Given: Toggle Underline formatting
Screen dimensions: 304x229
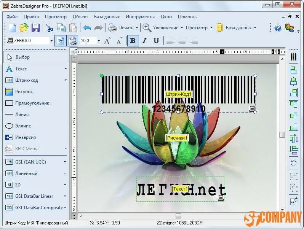Looking at the screenshot, I should coord(156,41).
